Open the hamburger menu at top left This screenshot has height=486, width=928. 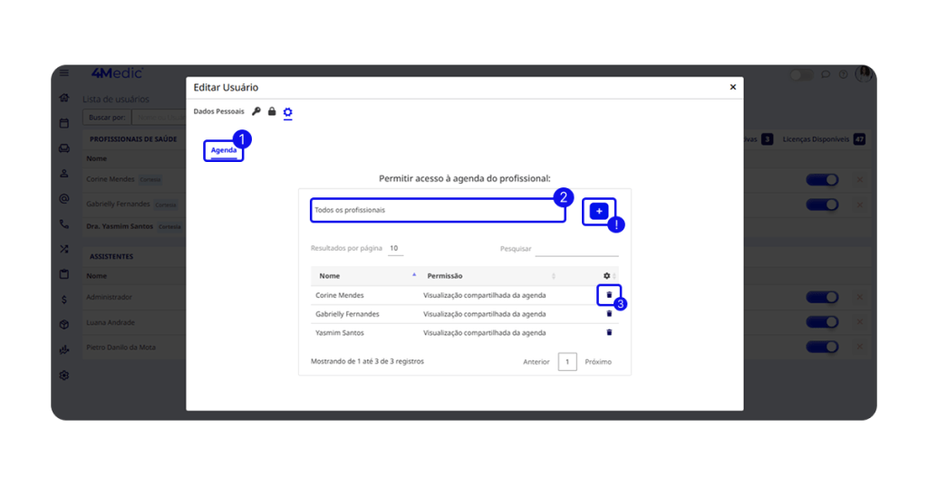(64, 73)
